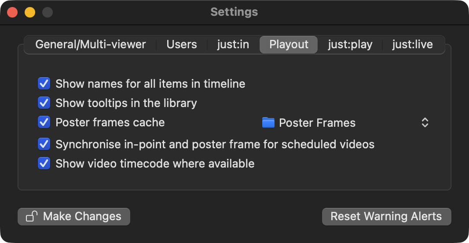Image resolution: width=469 pixels, height=243 pixels.
Task: Minimize the Settings window with yellow button
Action: pos(30,12)
